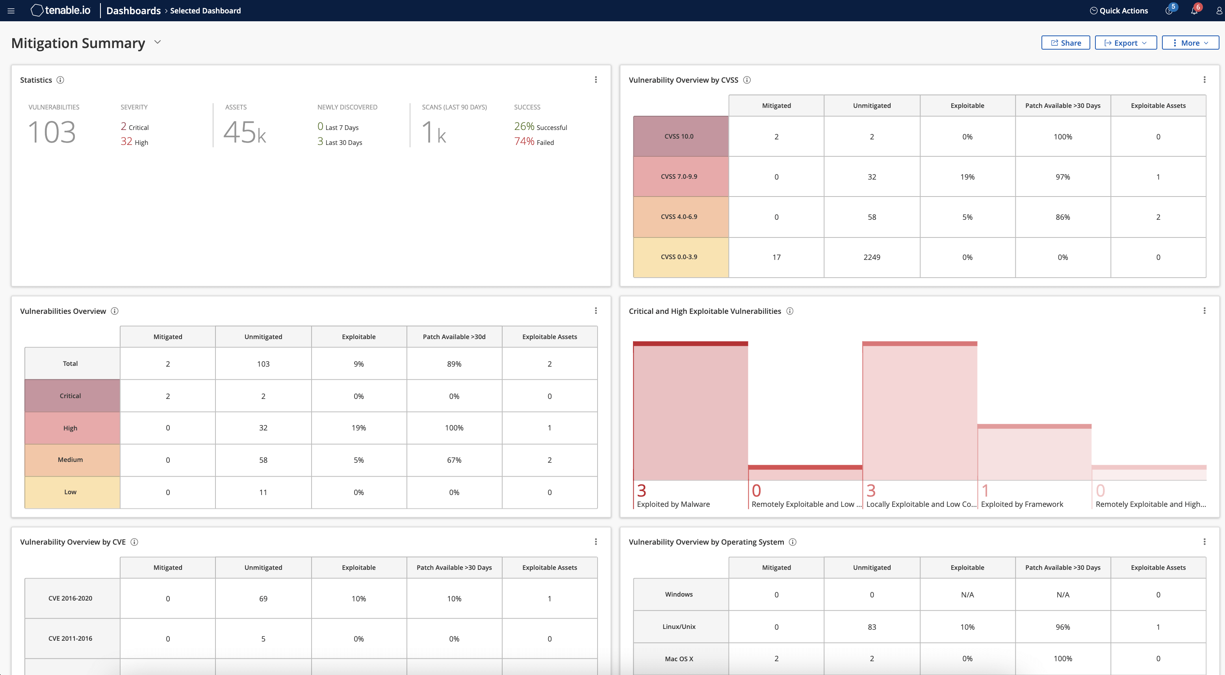
Task: Go to Dashboards breadcrumb
Action: click(133, 11)
